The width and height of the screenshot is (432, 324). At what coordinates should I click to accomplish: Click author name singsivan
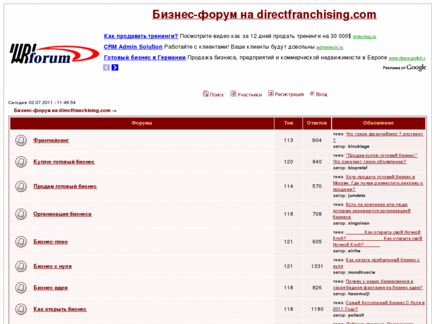pyautogui.click(x=359, y=224)
